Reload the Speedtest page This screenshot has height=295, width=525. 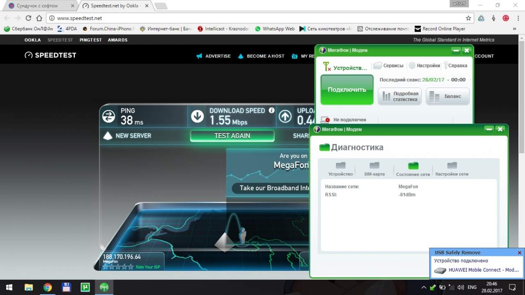[x=28, y=18]
